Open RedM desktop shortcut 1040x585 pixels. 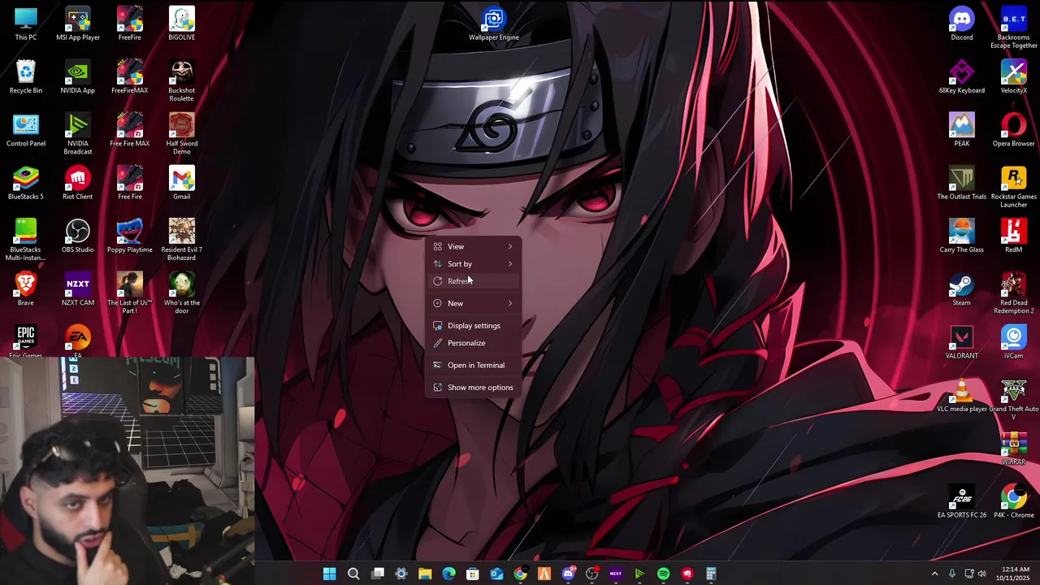(x=1014, y=236)
